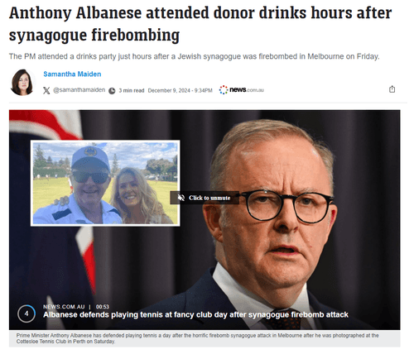Click the inset tennis club photo
This screenshot has height=354, width=414.
(105, 183)
